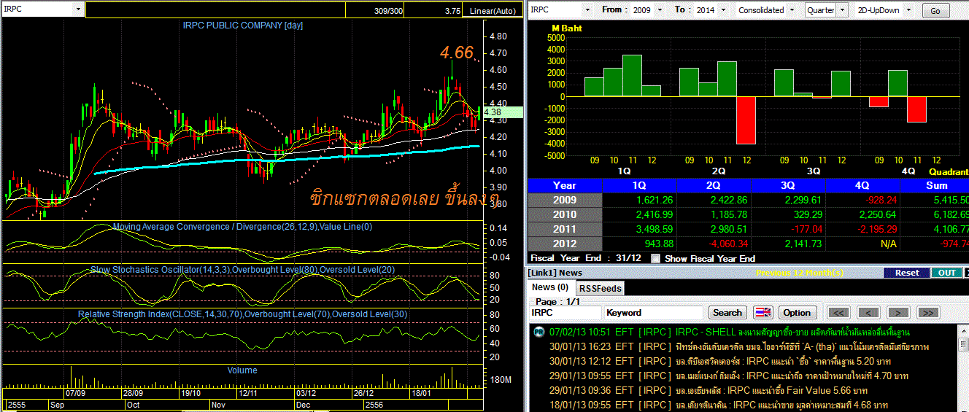Image resolution: width=969 pixels, height=412 pixels.
Task: Select the 2011 row header in table
Action: point(565,229)
